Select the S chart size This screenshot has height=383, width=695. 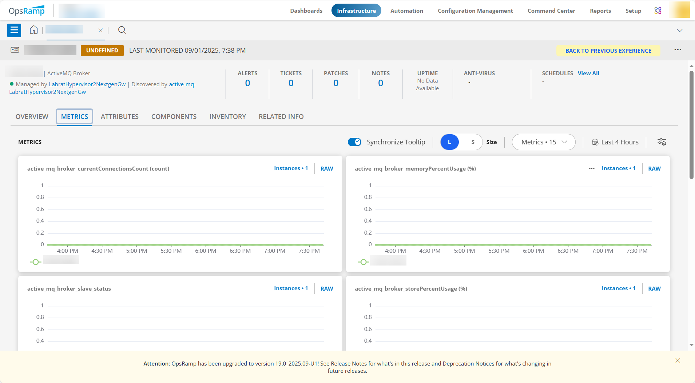coord(473,142)
